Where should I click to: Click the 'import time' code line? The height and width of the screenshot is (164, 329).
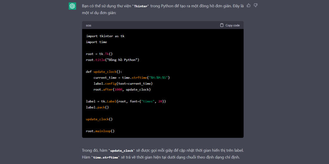click(96, 42)
